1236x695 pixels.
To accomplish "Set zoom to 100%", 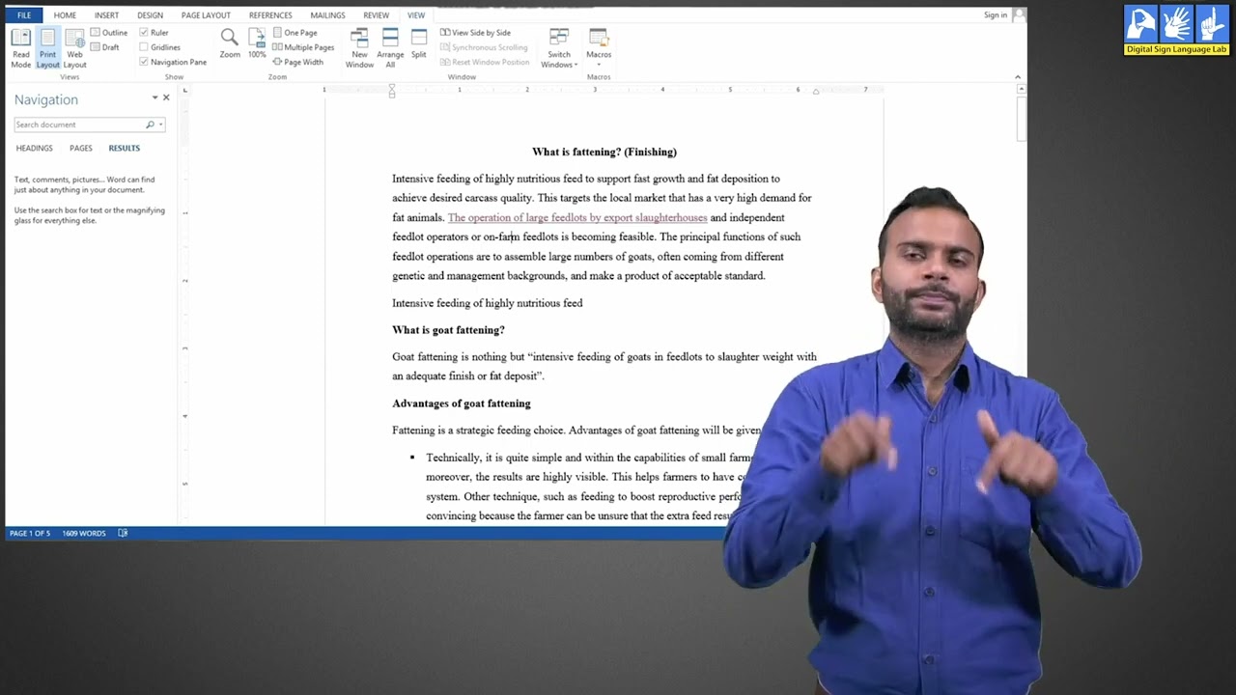I will coord(257,43).
